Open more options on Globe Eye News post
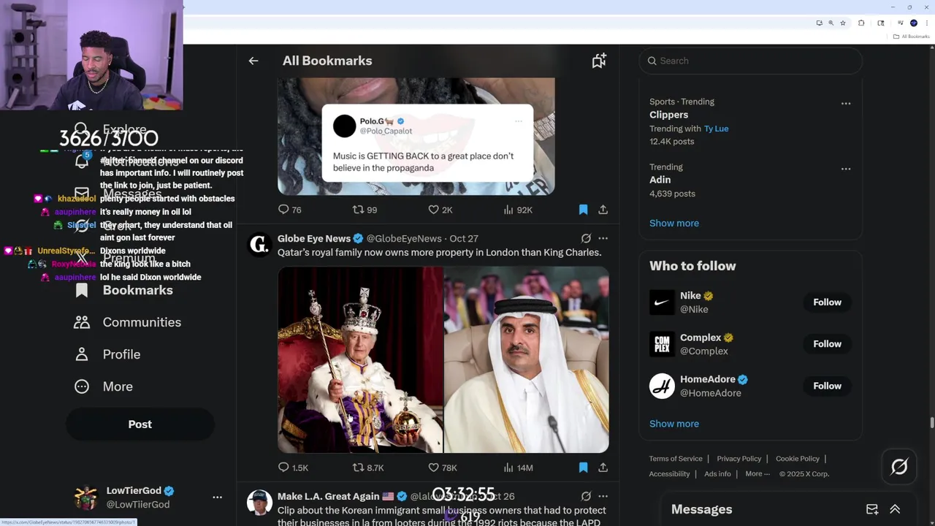 pyautogui.click(x=603, y=238)
